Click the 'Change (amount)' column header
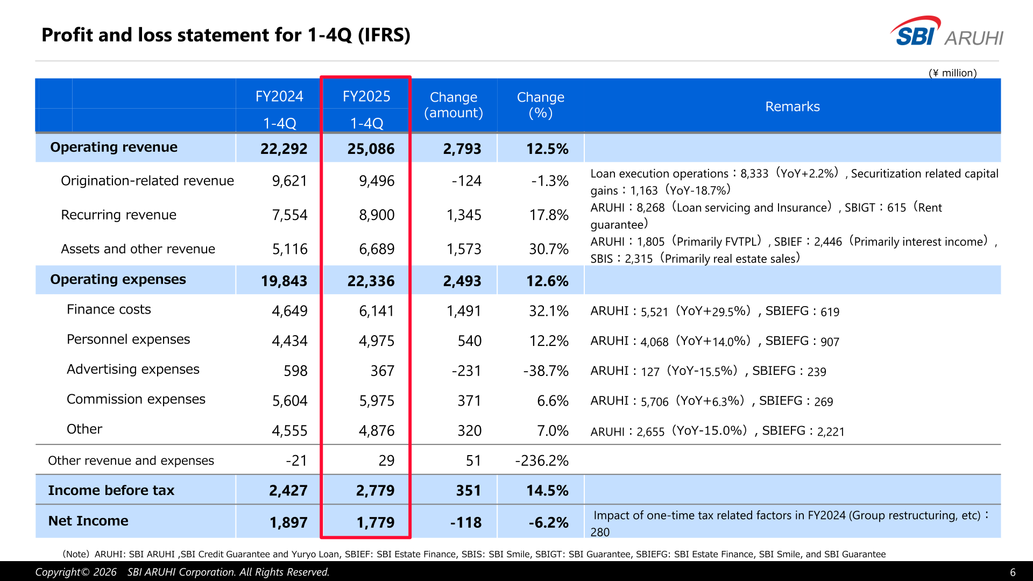Image resolution: width=1033 pixels, height=581 pixels. (454, 105)
